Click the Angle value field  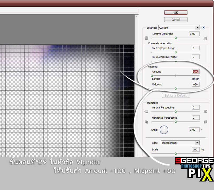(194, 130)
